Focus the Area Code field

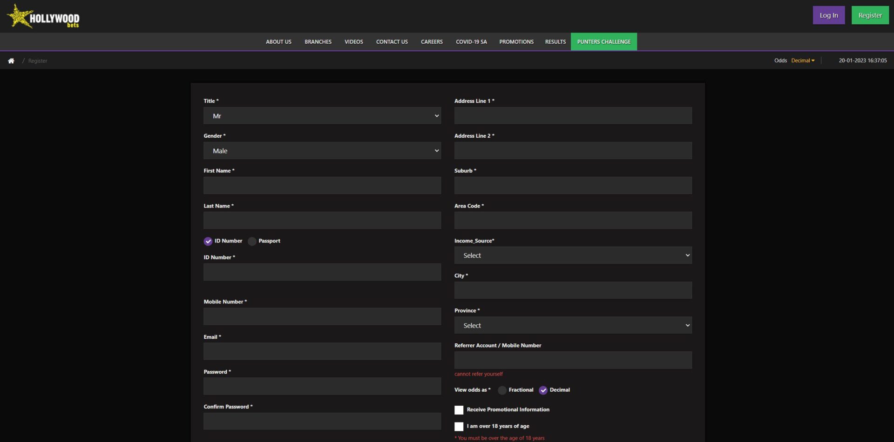573,221
